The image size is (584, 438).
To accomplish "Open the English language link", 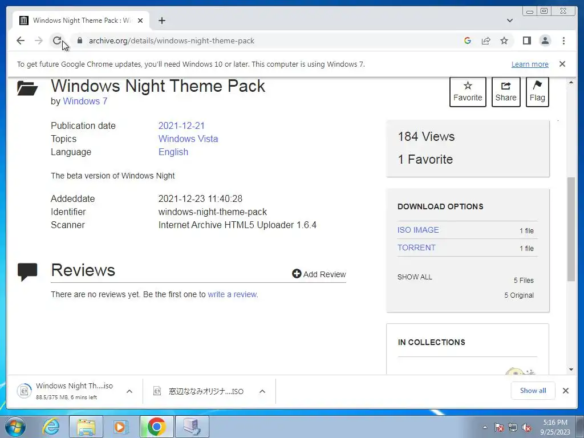I will tap(173, 152).
